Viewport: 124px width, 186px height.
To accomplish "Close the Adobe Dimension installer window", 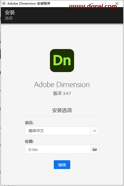I will 117,4.
